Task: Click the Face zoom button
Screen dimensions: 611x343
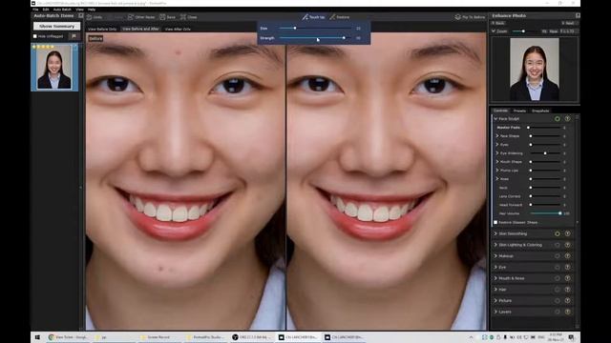Action: point(554,31)
